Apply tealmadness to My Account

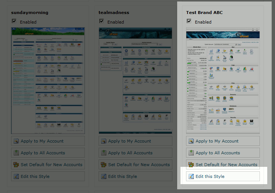(x=135, y=141)
